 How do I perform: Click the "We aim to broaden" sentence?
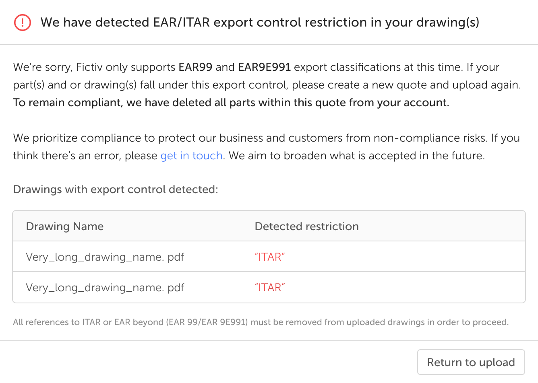(x=357, y=156)
